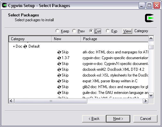
Task: Click the 1.3-7 version value
Action: [x=65, y=58]
